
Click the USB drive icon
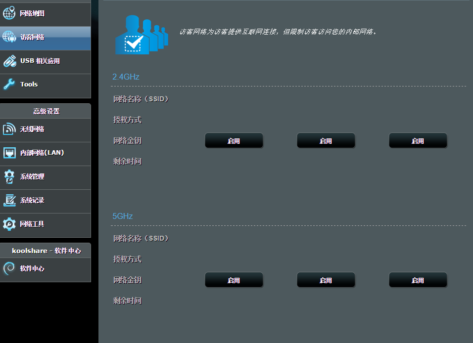(10, 61)
